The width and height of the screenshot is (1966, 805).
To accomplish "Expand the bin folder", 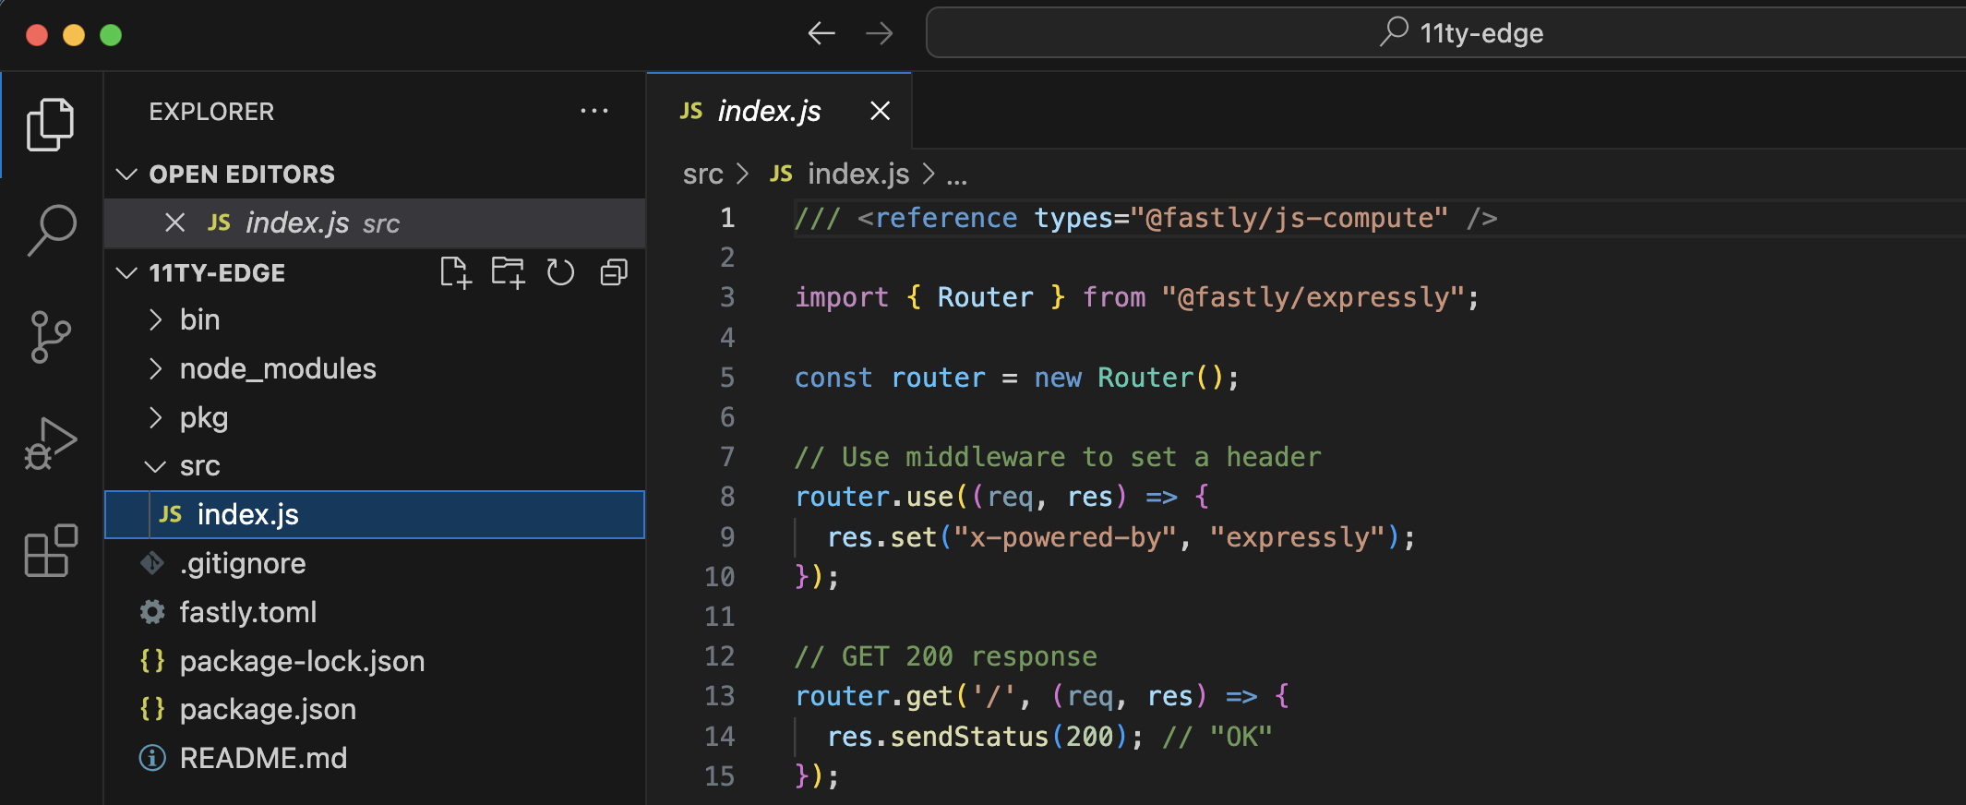I will tap(155, 319).
